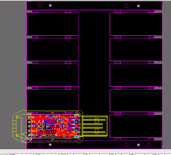Click hollow tooling hole on top-right rail
Viewport: 171px width, 155px height.
click(126, 6)
